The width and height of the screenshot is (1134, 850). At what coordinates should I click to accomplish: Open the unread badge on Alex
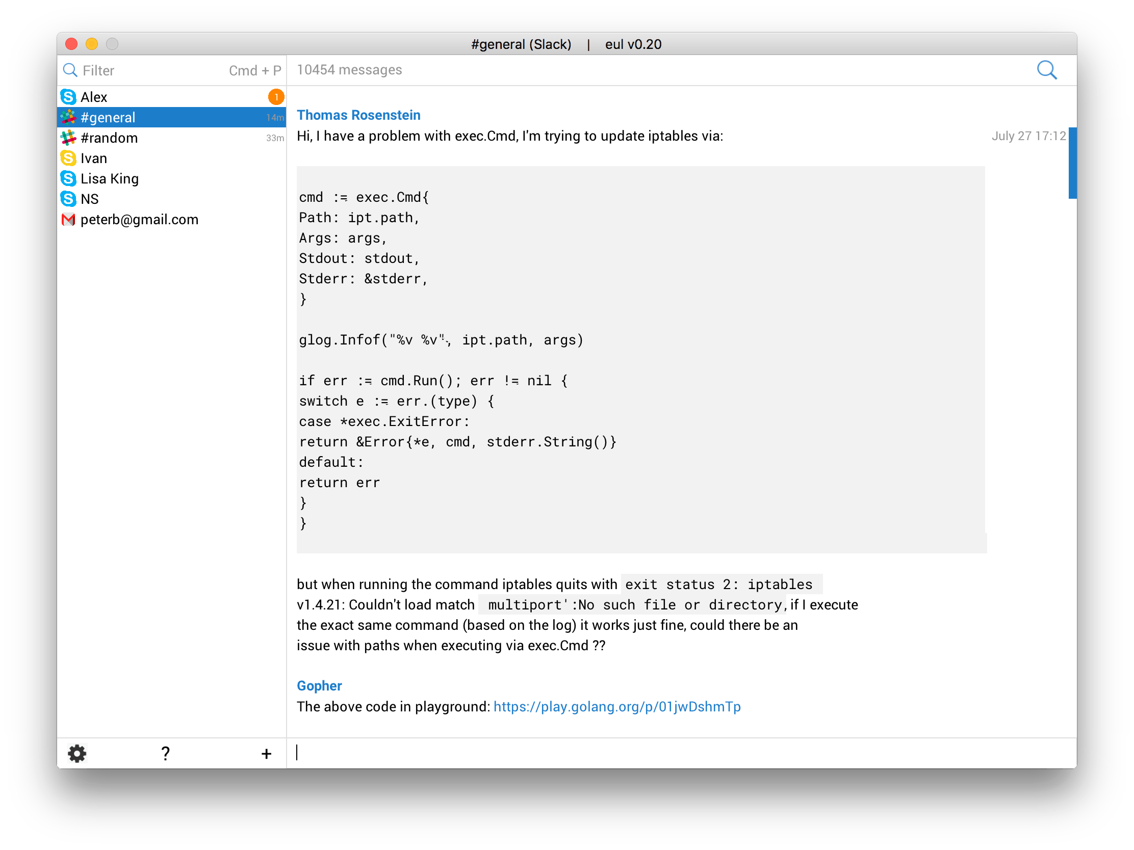pos(276,97)
